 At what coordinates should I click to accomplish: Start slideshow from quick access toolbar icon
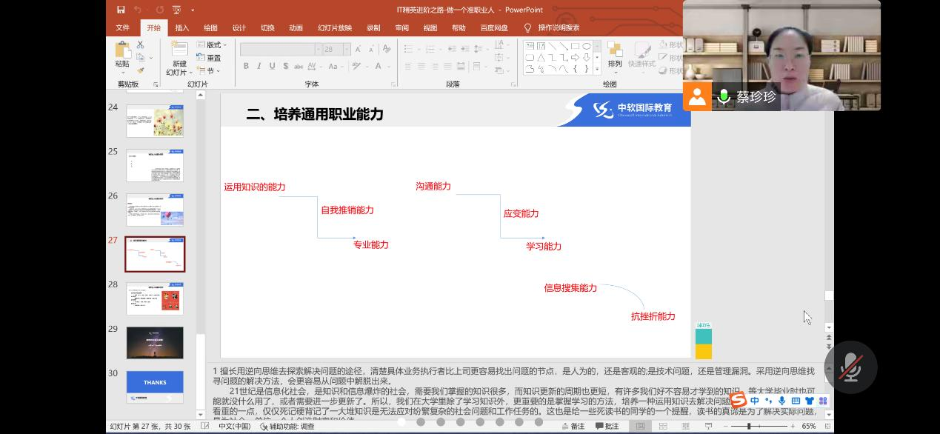pos(176,10)
